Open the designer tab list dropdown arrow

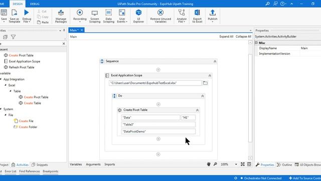point(251,30)
